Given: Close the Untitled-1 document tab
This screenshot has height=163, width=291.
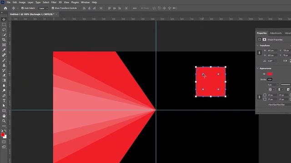Looking at the screenshot, I should point(56,14).
